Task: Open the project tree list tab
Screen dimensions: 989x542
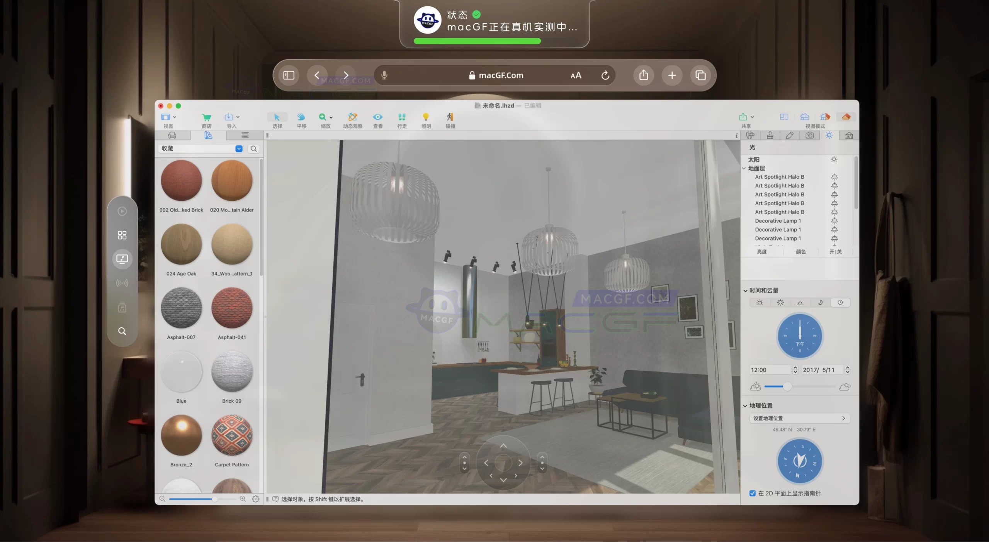Action: [245, 135]
